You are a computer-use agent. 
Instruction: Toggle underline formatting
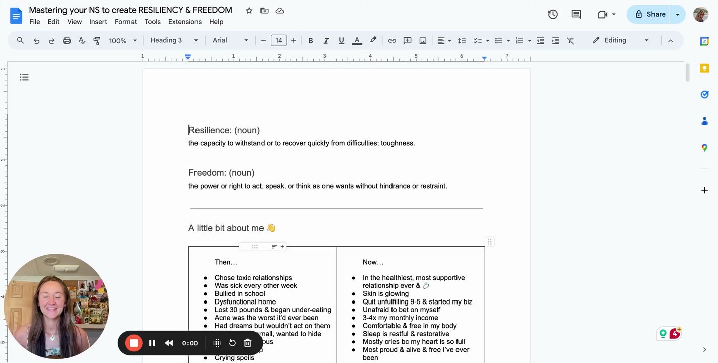(341, 40)
